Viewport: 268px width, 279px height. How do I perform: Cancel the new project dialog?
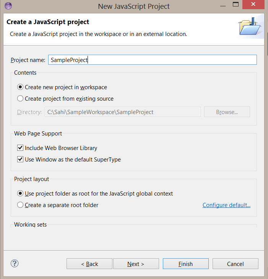(235, 264)
